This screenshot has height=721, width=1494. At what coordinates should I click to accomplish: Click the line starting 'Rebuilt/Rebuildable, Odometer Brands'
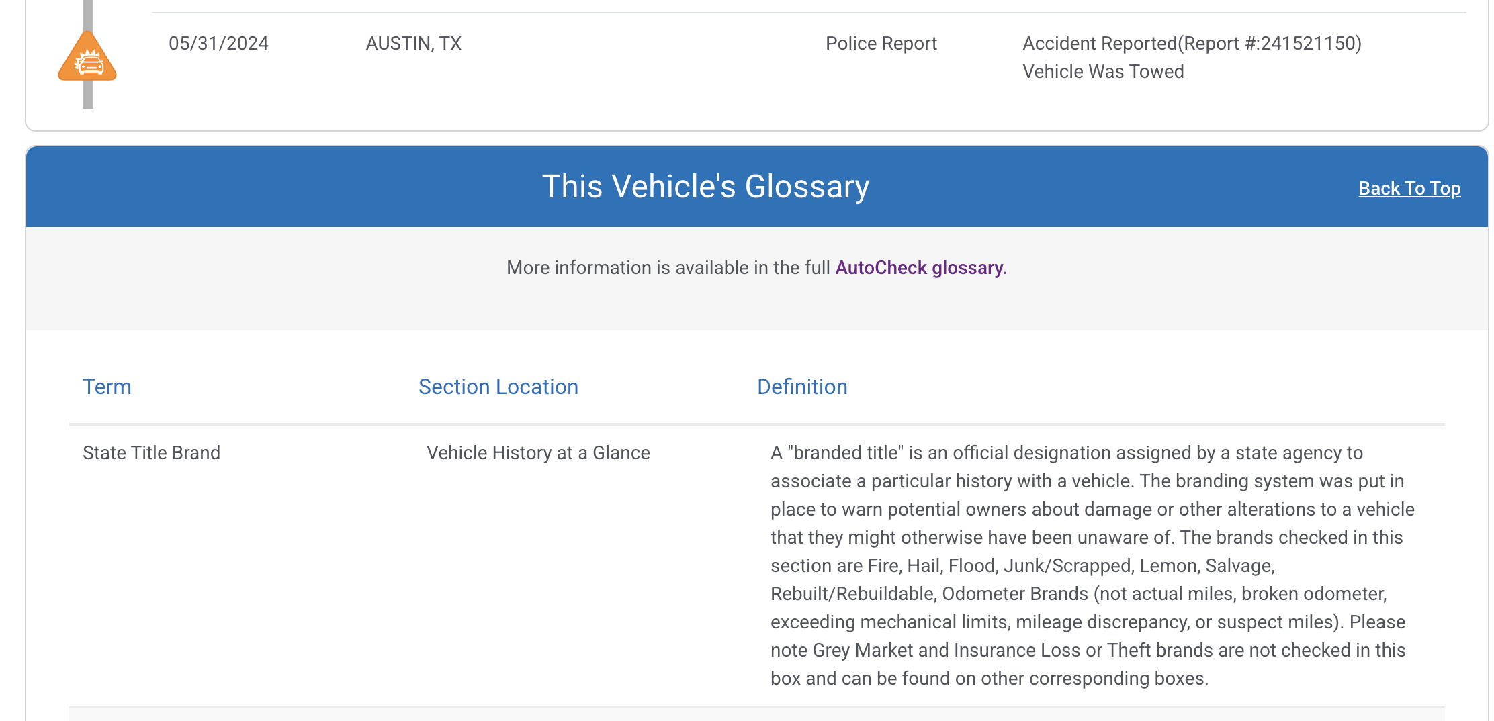(1078, 594)
